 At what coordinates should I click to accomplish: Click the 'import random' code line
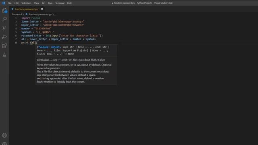click(x=31, y=18)
